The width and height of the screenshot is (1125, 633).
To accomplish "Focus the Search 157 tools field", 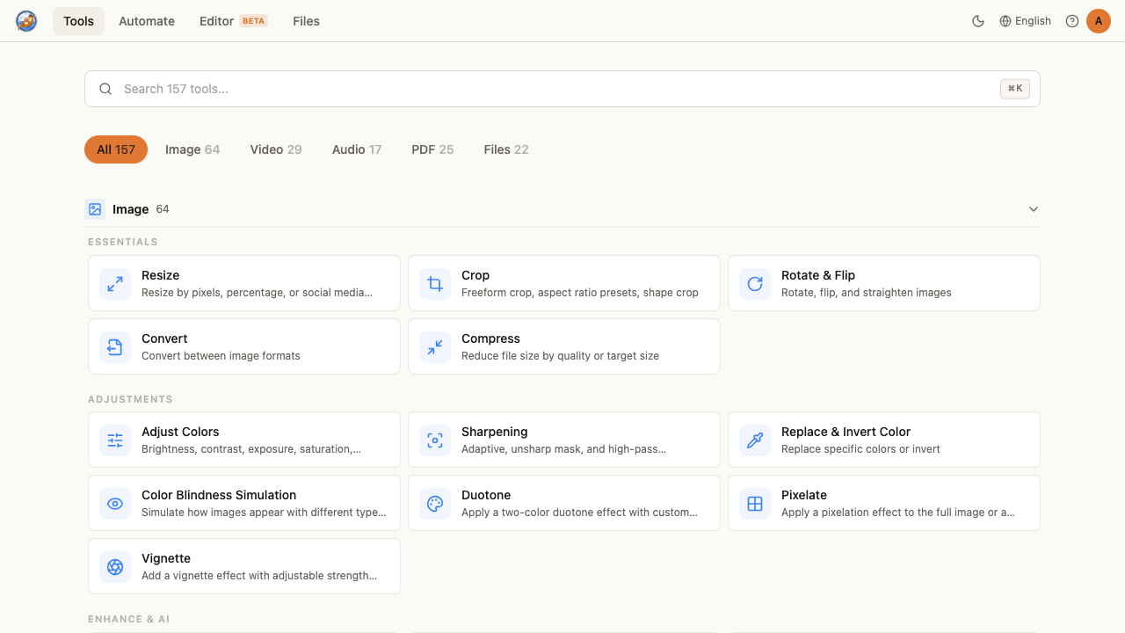I will 562,89.
